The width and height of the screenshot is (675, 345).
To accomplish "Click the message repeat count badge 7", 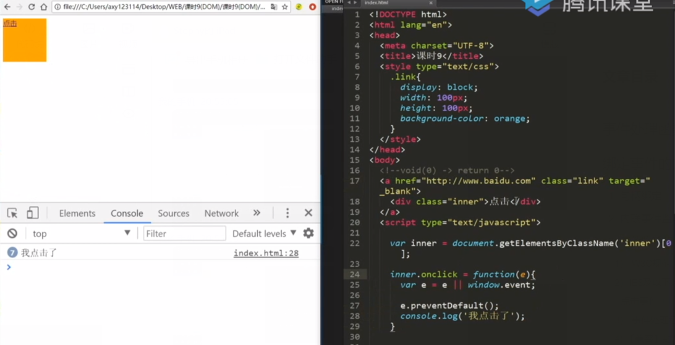I will 12,252.
